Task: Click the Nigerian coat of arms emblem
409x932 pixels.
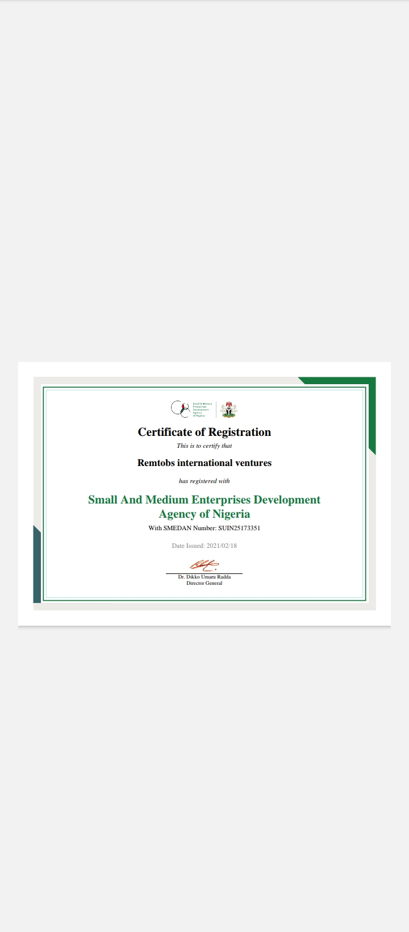Action: click(229, 409)
